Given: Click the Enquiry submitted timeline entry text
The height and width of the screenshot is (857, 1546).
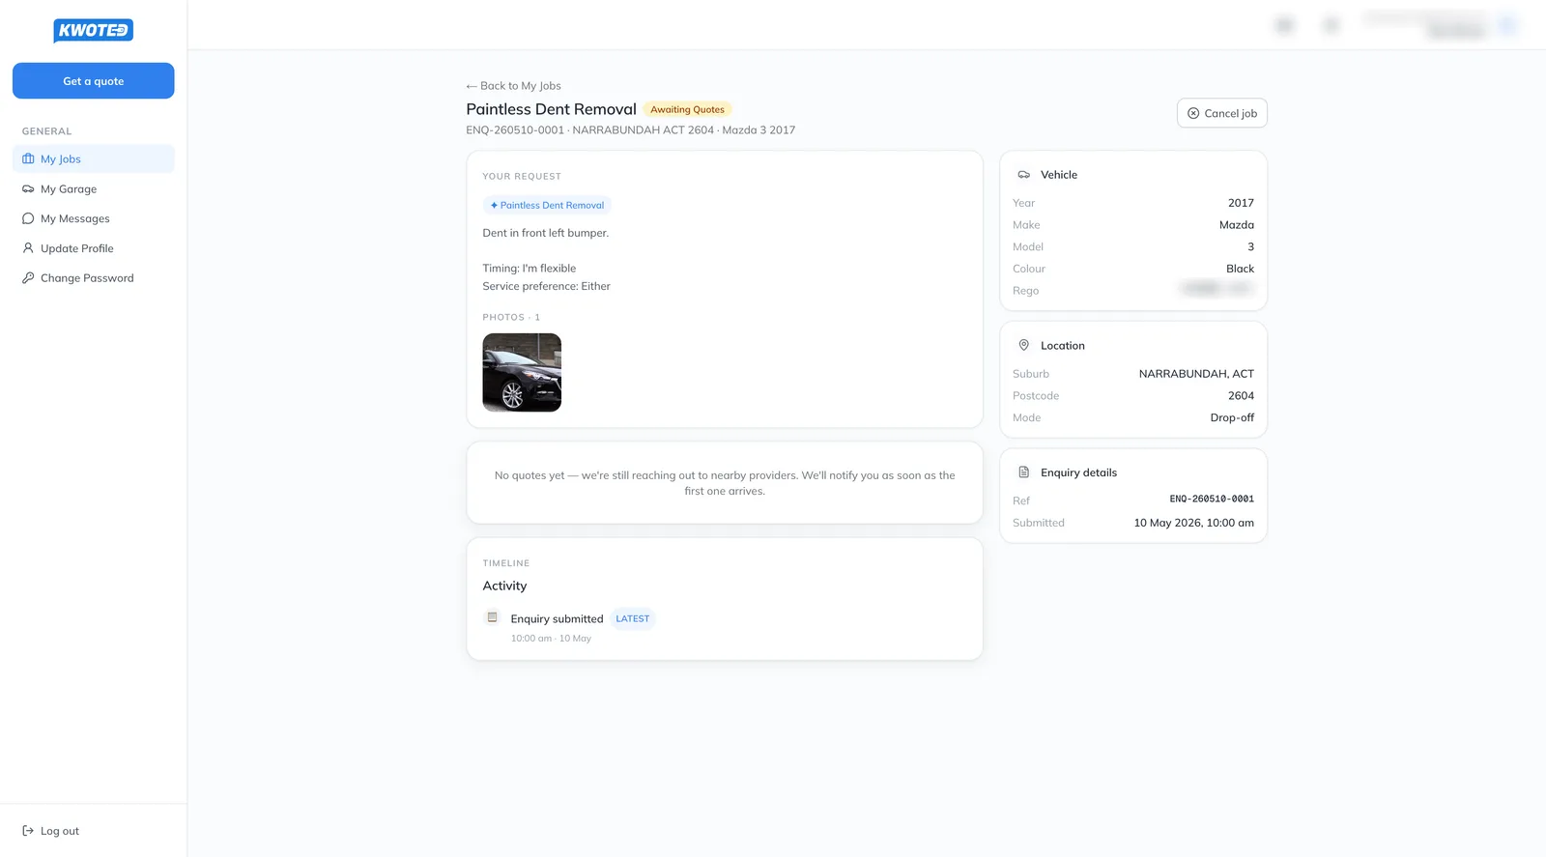Looking at the screenshot, I should tap(557, 619).
